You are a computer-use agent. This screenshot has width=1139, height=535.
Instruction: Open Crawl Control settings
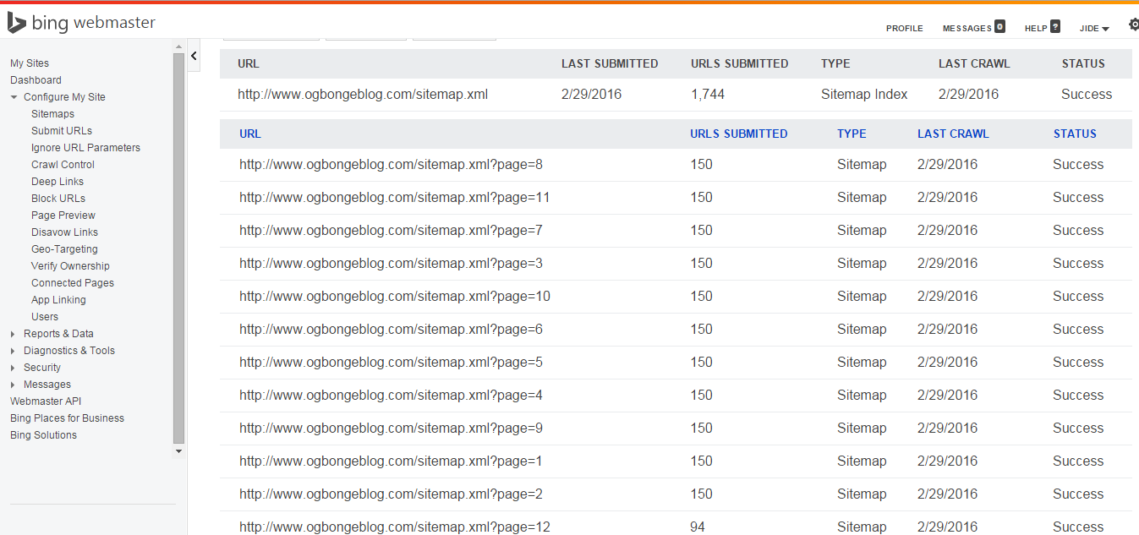point(63,165)
